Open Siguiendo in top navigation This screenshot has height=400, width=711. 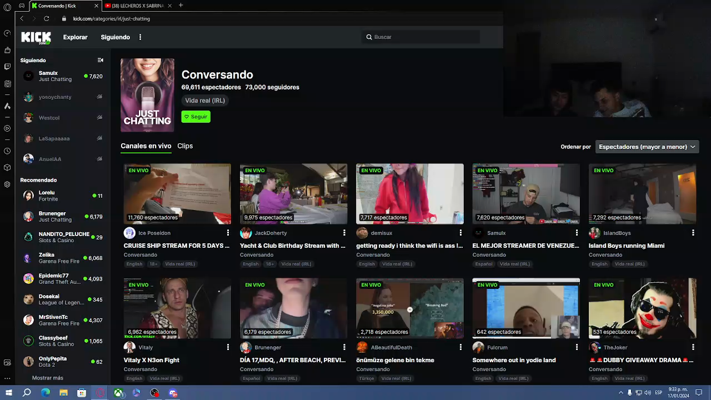tap(116, 37)
